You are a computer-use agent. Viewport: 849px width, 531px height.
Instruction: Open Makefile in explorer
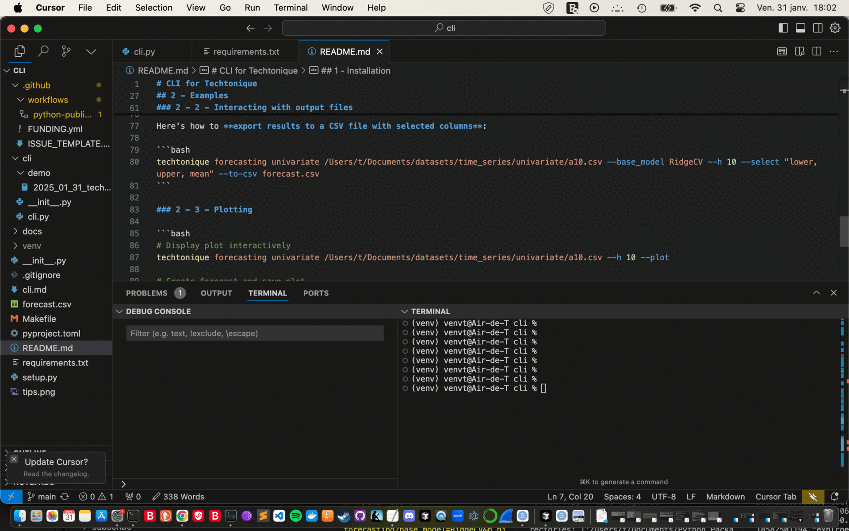pos(39,319)
